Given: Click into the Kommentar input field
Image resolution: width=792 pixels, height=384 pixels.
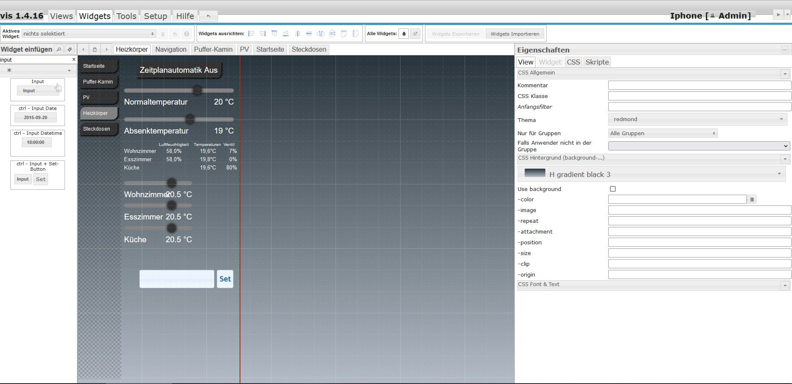Looking at the screenshot, I should point(699,86).
